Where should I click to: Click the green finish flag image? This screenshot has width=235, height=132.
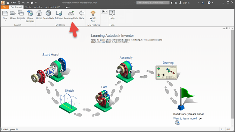pyautogui.click(x=186, y=98)
